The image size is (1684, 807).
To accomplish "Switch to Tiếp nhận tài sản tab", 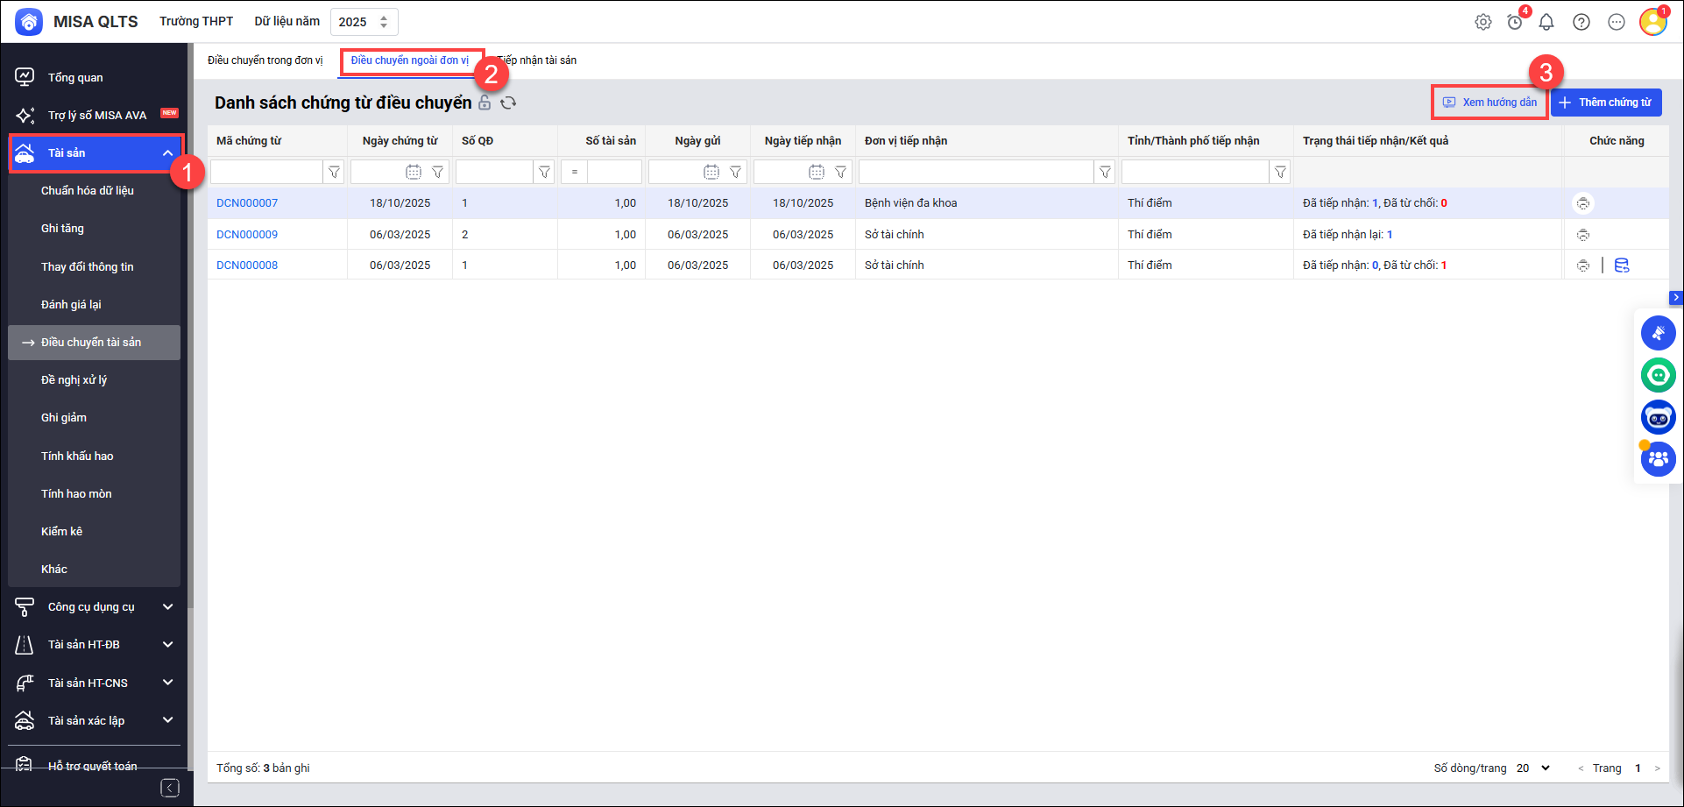I will point(538,60).
